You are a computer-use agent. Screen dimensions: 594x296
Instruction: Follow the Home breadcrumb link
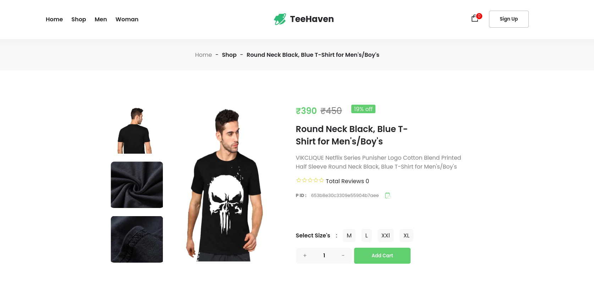[x=203, y=55]
